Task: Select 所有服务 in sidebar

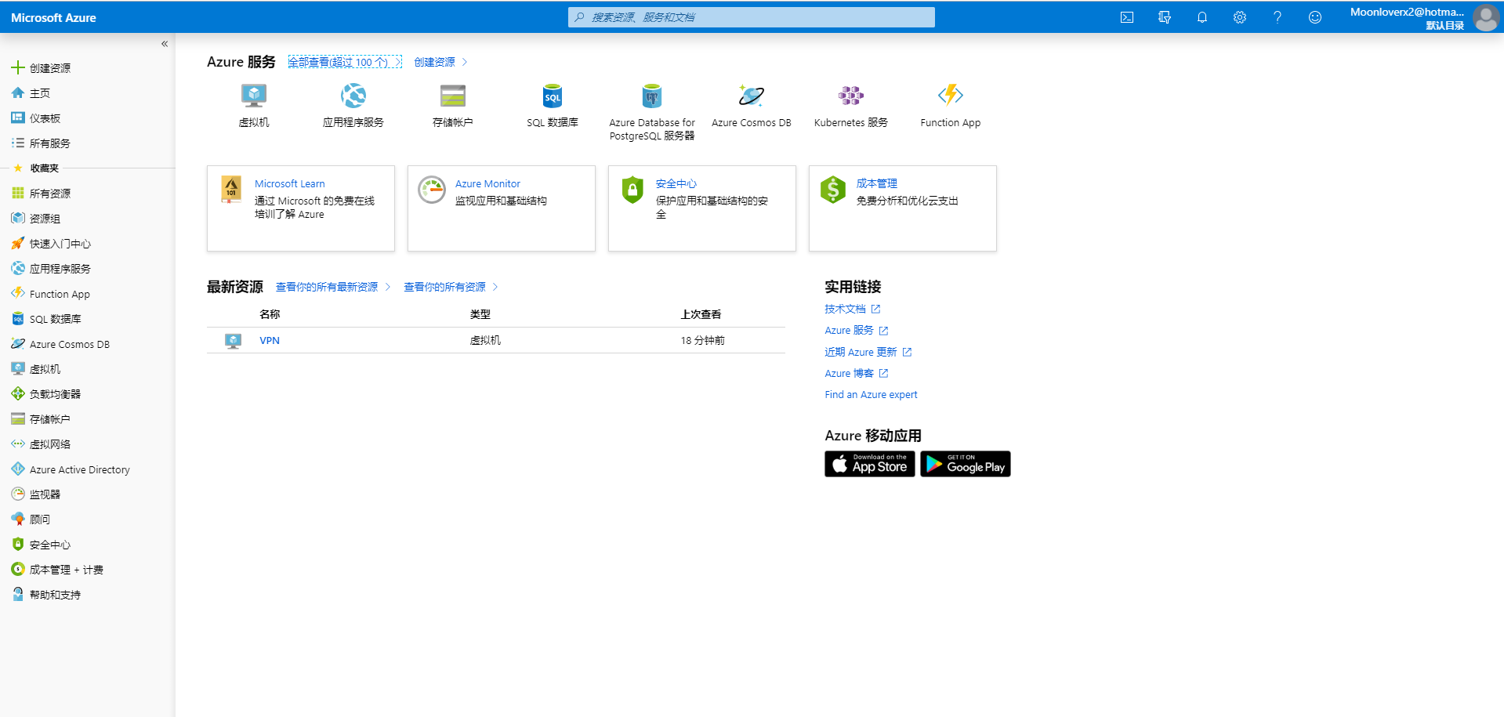Action: click(50, 143)
